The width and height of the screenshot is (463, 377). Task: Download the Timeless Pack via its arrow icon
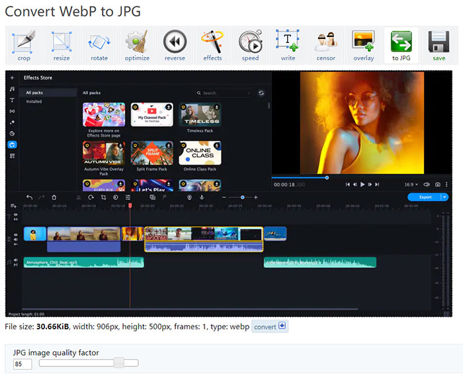coord(217,107)
